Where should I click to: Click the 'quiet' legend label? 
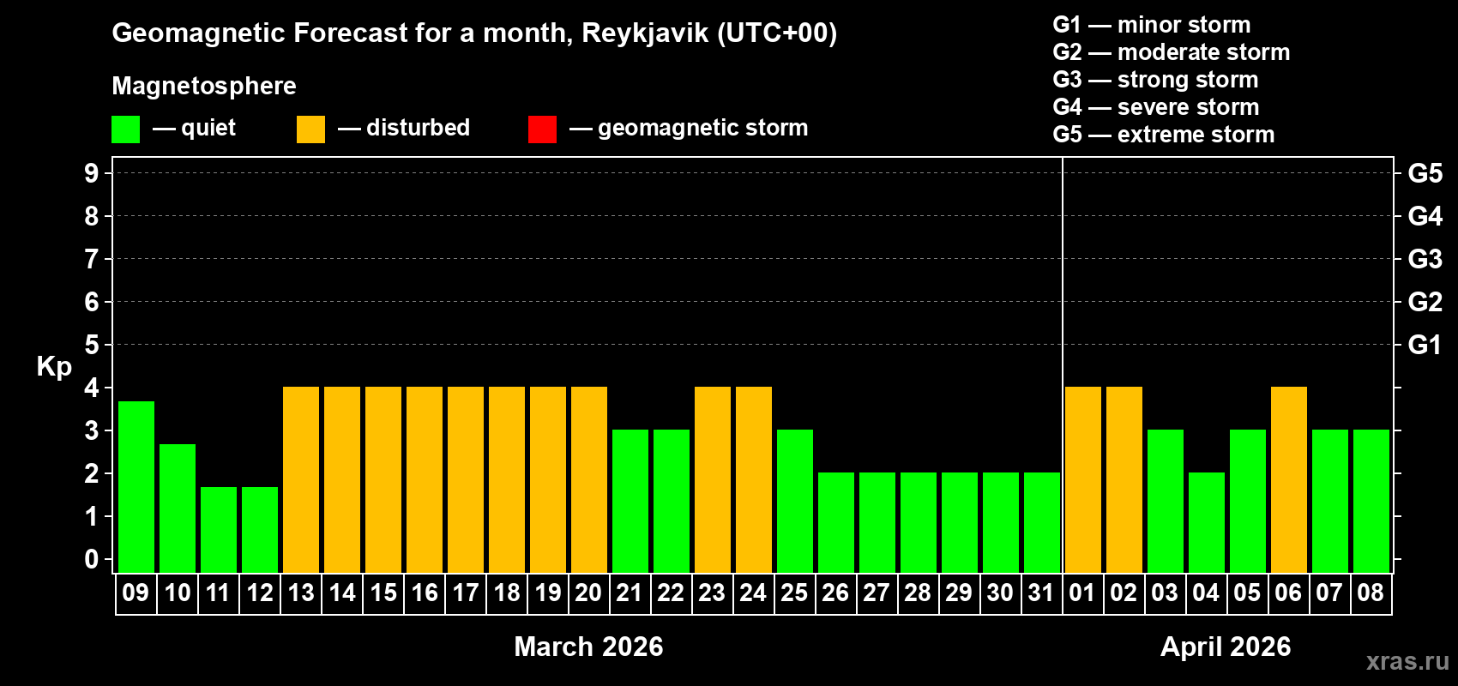pos(208,128)
